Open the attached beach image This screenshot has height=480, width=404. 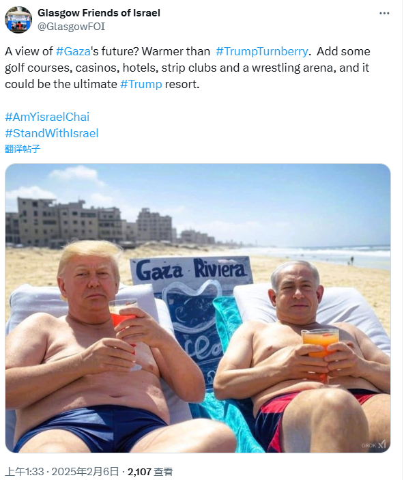[198, 308]
